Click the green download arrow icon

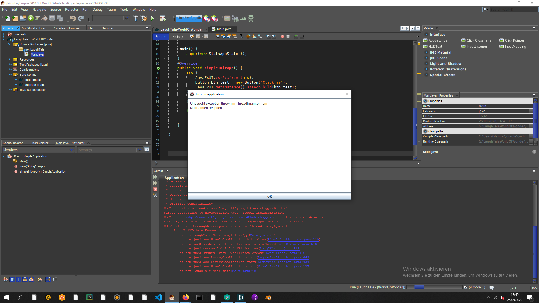pos(31,19)
